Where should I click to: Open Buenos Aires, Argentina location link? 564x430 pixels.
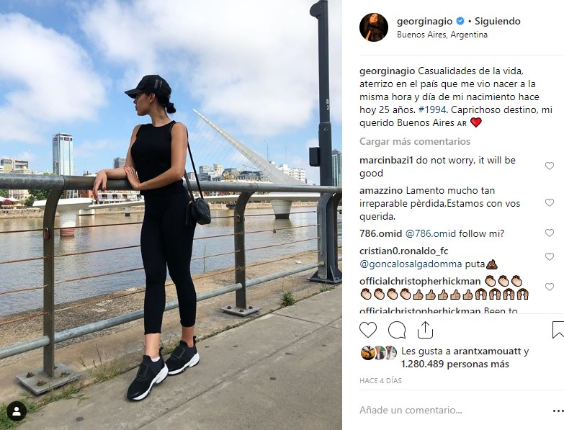click(x=442, y=35)
